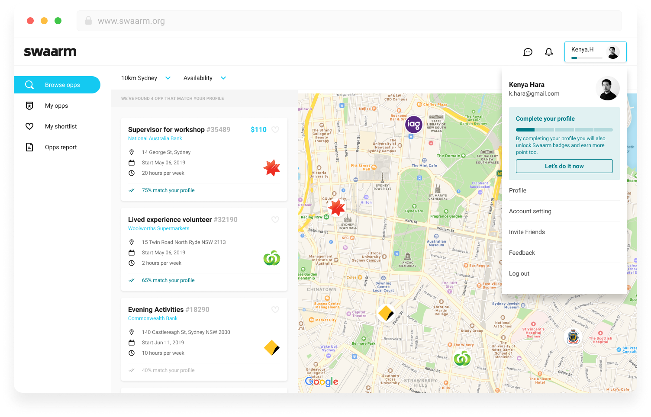Click Log out in the profile menu
Image resolution: width=651 pixels, height=417 pixels.
519,273
